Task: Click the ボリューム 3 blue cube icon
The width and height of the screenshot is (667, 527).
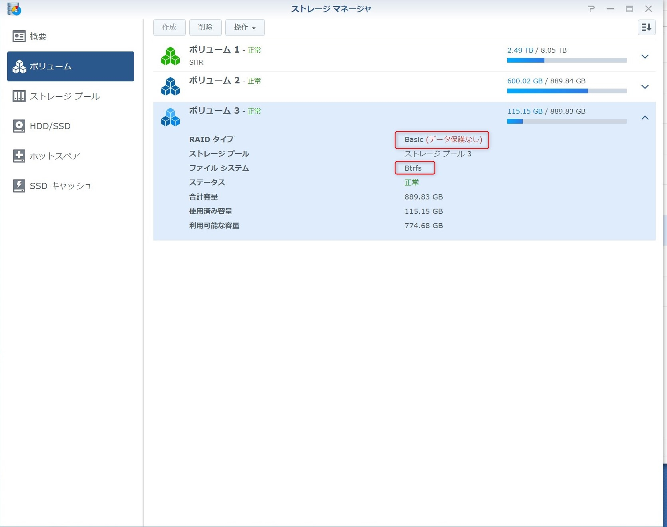Action: (171, 117)
